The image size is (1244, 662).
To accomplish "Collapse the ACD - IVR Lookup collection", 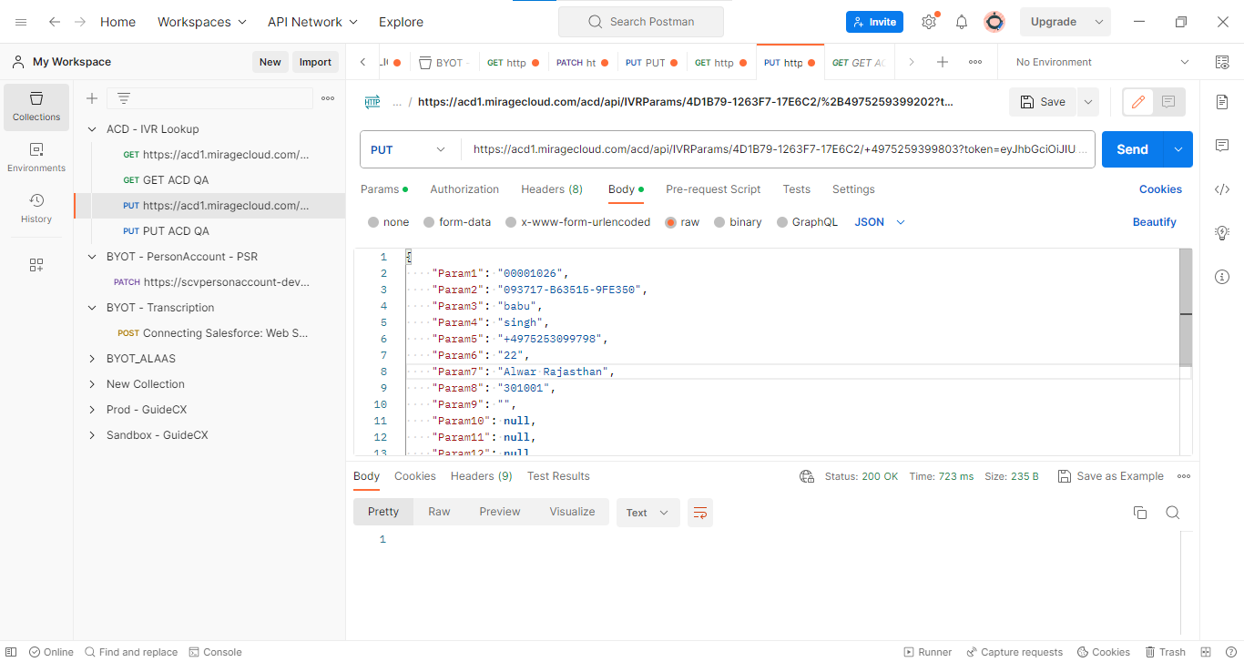I will pos(92,129).
